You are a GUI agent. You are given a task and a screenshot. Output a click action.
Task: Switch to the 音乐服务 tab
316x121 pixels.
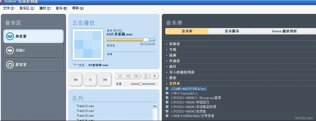coord(232,31)
